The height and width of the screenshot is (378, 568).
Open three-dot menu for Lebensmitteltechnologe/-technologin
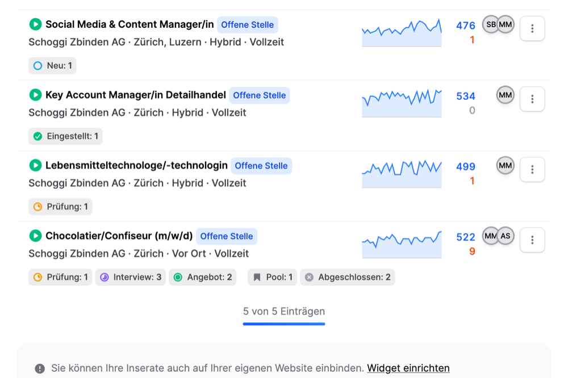click(532, 170)
